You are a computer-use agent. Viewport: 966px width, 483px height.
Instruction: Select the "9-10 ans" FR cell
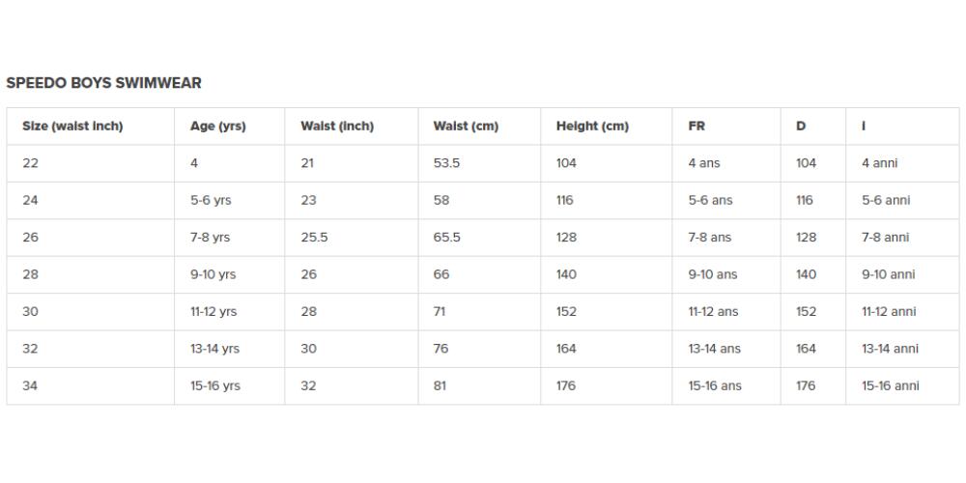(713, 274)
